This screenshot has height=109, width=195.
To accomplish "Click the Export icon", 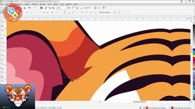I will pyautogui.click(x=49, y=8).
